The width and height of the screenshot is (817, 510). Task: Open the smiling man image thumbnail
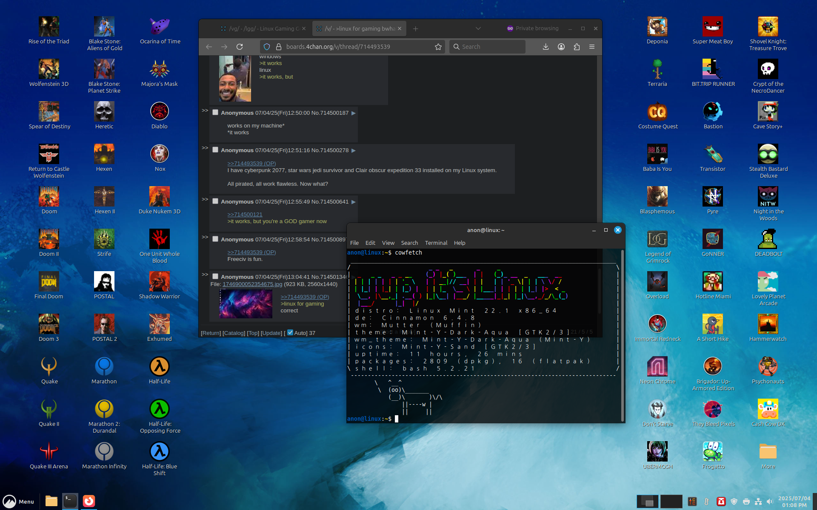click(235, 79)
